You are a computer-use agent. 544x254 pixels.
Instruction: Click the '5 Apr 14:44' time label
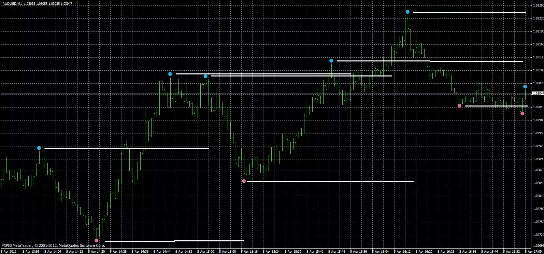coord(162,252)
